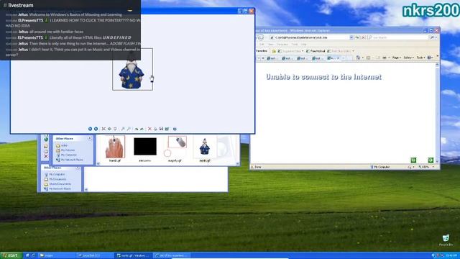Refresh the page in Internet Explorer

[x=357, y=37]
